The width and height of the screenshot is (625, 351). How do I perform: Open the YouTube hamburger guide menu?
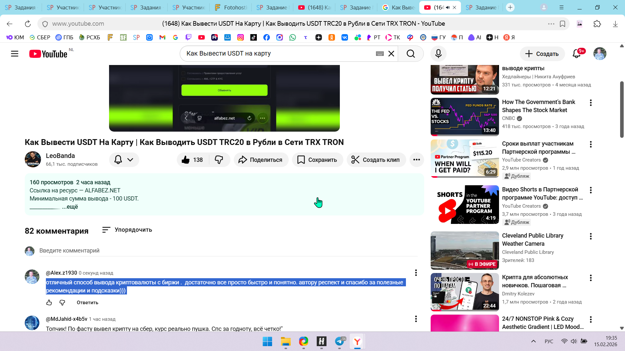(x=15, y=54)
